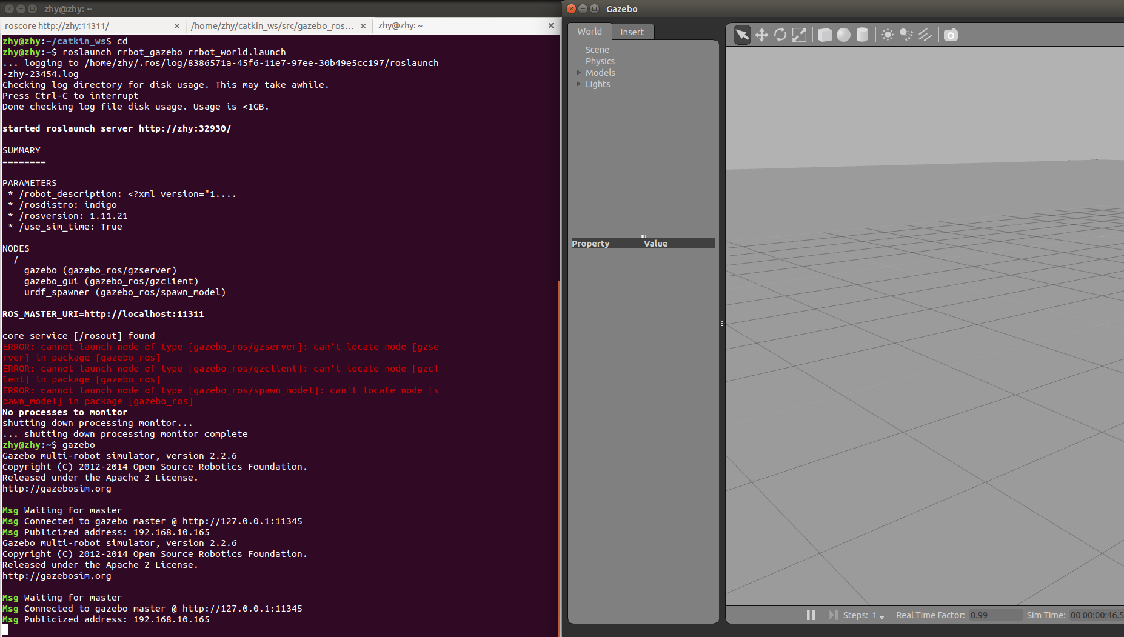Click the Value column header
Screen dimensions: 1124x637
[679, 244]
